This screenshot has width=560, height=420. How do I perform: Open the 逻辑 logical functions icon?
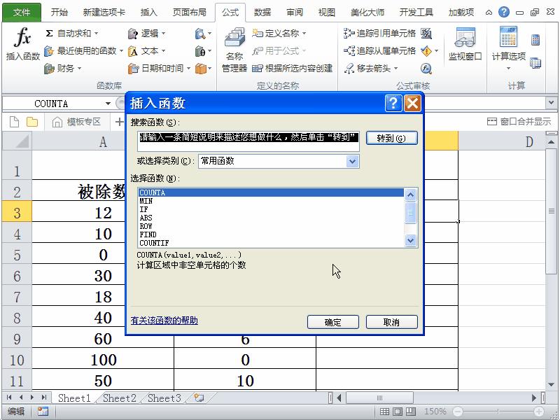tap(133, 34)
